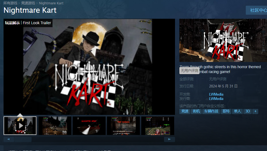Click the left arrow of thumbnail strip

coord(8,139)
